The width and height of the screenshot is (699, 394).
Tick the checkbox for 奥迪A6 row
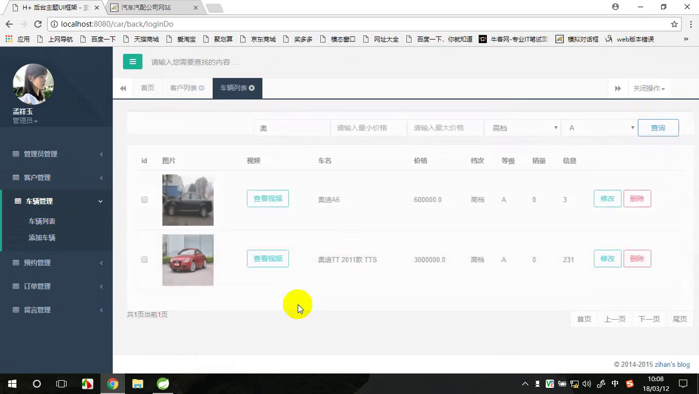[145, 200]
